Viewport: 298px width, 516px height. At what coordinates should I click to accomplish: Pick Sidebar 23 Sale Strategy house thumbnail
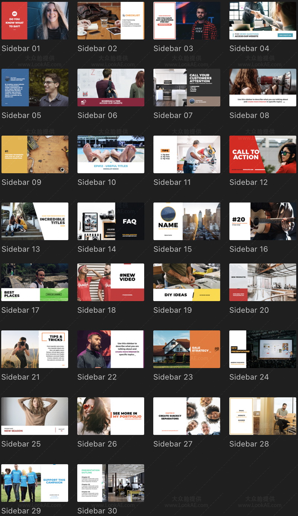click(187, 349)
